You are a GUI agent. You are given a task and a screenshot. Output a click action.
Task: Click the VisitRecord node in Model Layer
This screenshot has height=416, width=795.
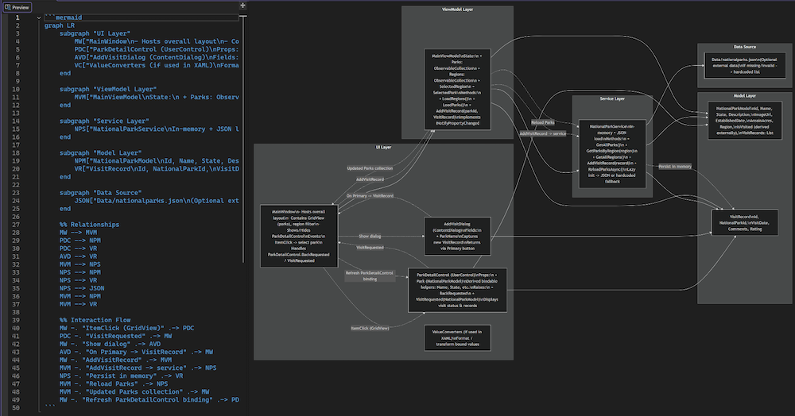(x=745, y=222)
